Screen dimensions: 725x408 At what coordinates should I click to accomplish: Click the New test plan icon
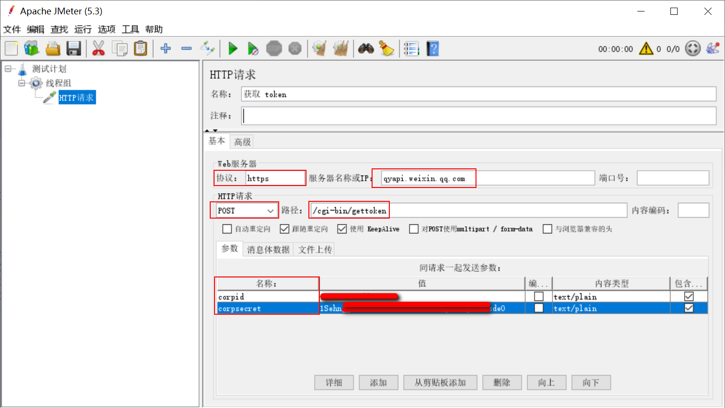[x=11, y=48]
